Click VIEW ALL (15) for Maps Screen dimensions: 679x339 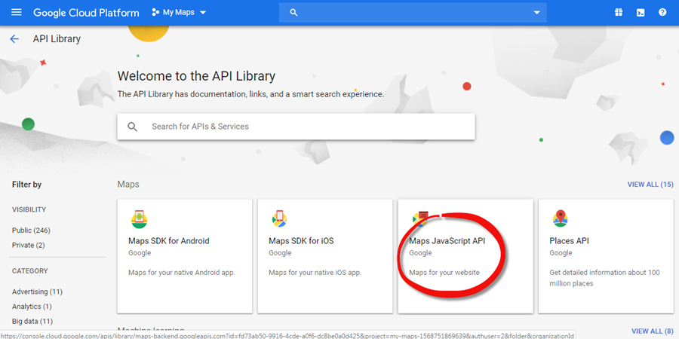[x=650, y=185]
